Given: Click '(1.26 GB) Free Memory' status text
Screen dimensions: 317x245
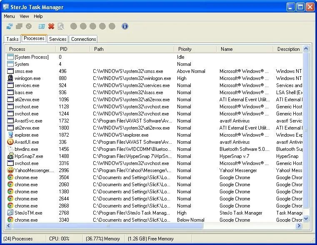Looking at the screenshot, I should point(151,239).
